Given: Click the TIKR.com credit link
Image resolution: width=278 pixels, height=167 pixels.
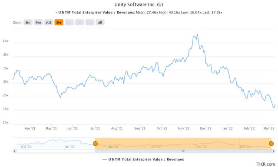Looking at the screenshot, I should 266,164.
